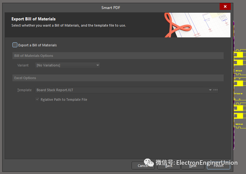Click the Excel Options section header

[25, 78]
